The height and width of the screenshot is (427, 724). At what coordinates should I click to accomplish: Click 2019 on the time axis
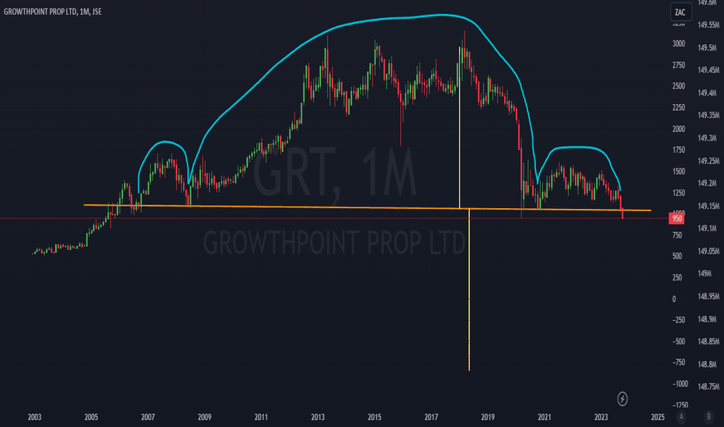tap(488, 418)
